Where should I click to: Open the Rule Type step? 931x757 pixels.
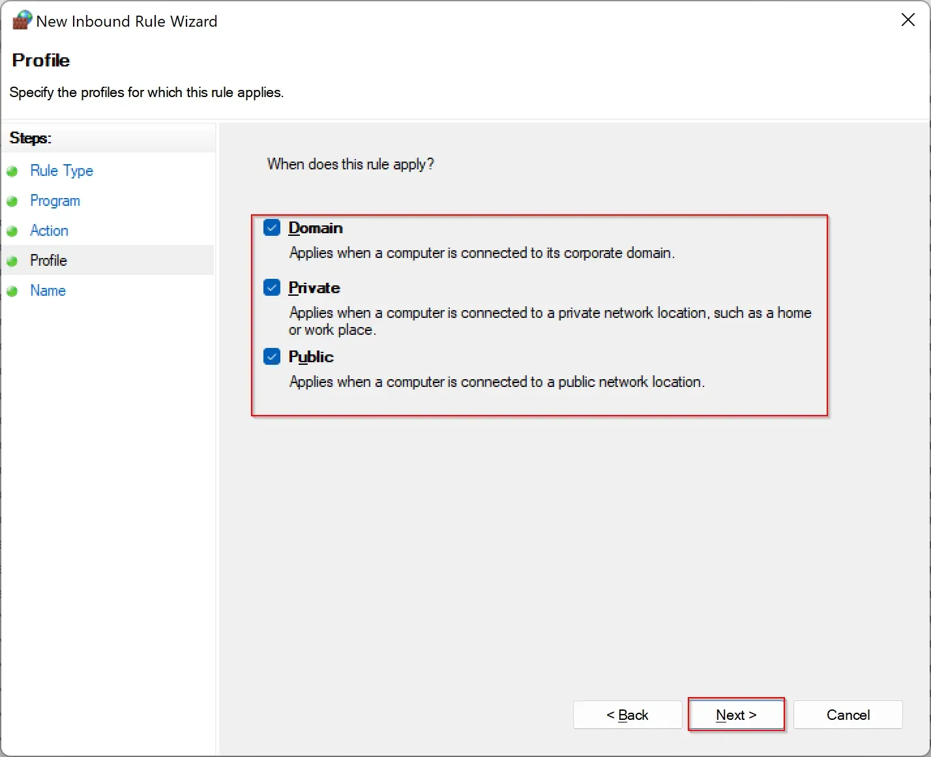click(x=62, y=171)
